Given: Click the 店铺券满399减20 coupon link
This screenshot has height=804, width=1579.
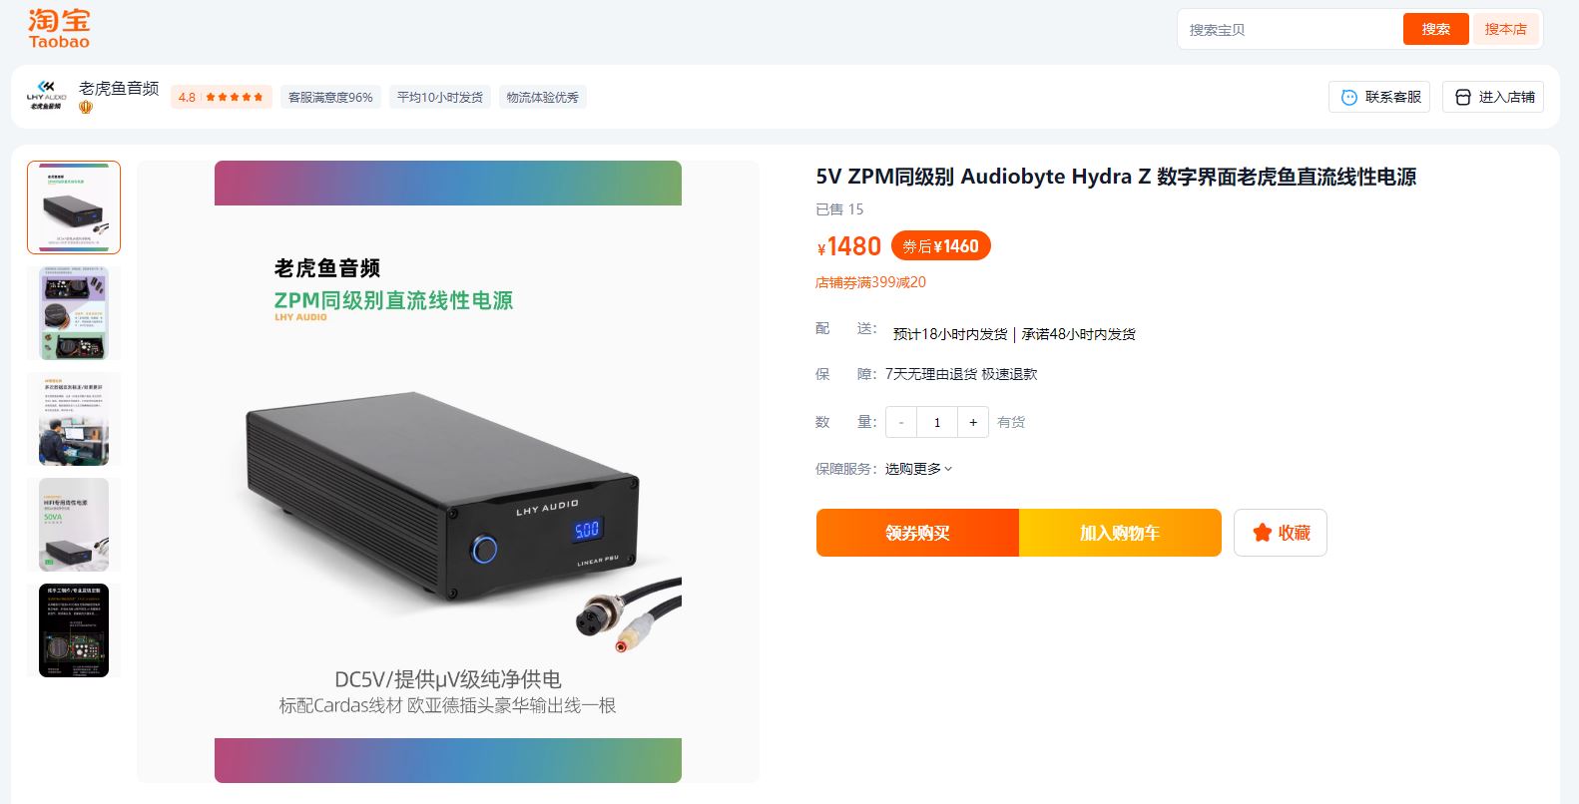Looking at the screenshot, I should [870, 282].
